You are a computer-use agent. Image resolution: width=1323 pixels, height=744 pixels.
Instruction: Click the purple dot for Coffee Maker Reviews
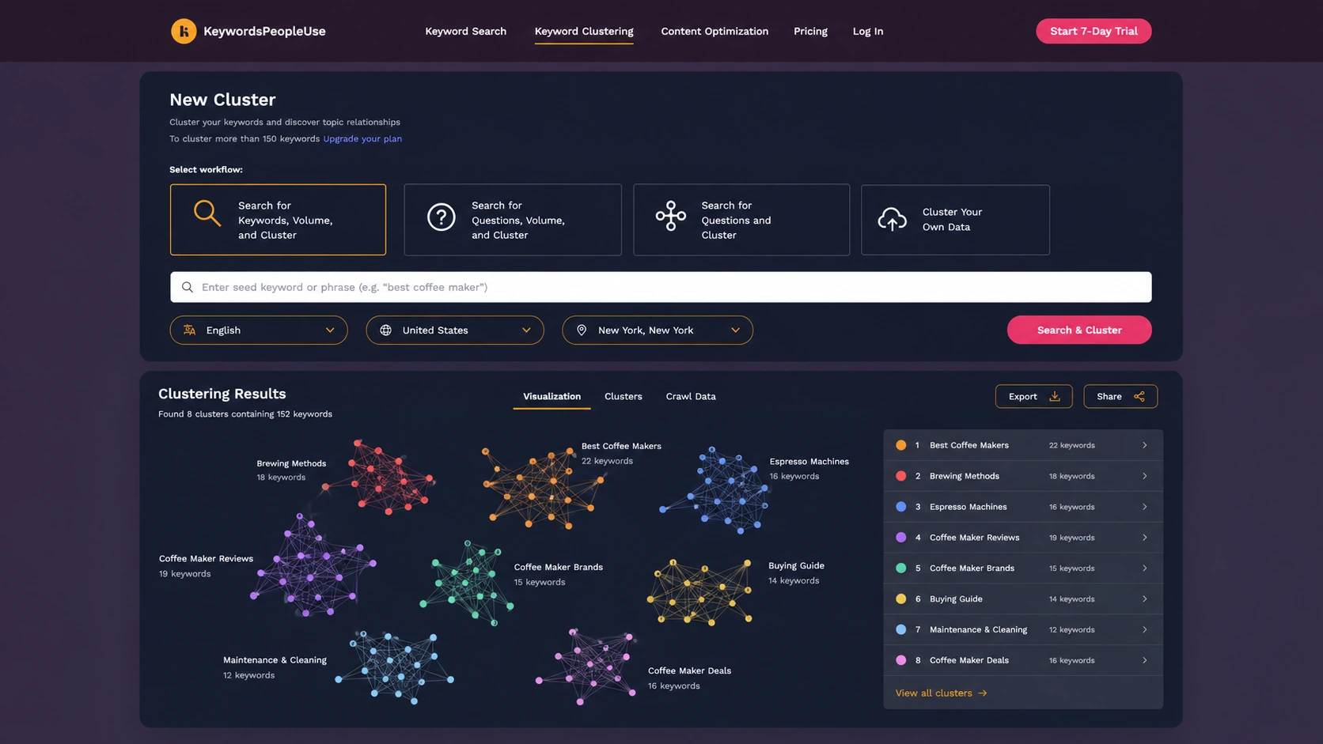900,538
